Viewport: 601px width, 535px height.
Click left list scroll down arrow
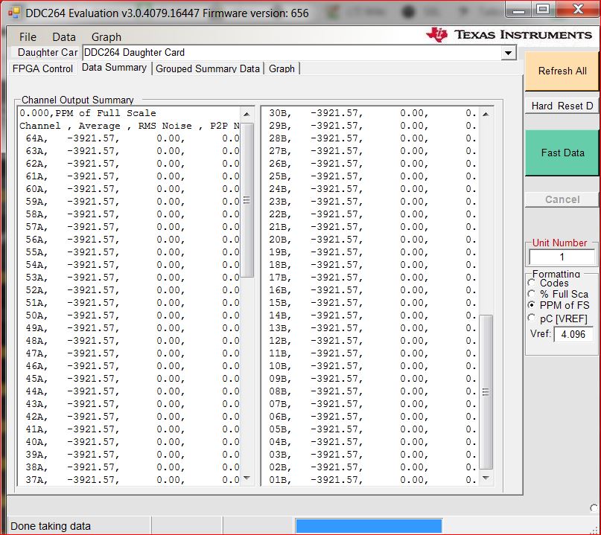(x=247, y=478)
